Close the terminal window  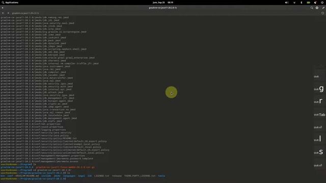click(x=3, y=8)
